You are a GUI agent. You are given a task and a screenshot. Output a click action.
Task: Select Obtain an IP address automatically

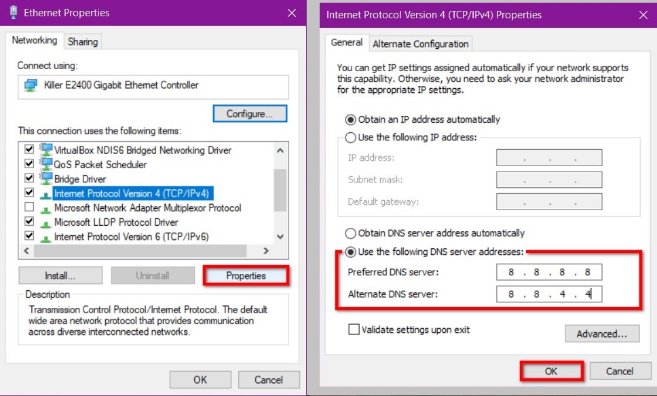350,119
